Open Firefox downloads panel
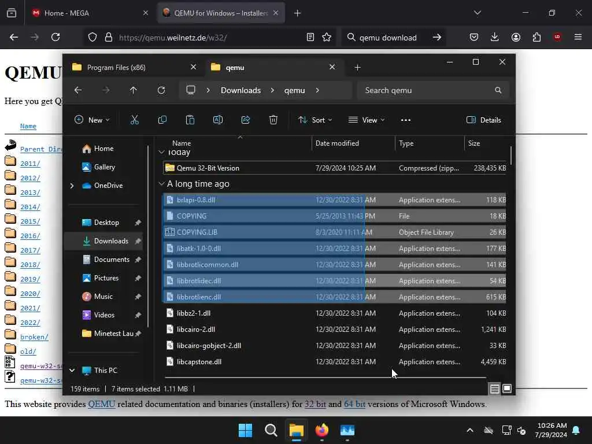This screenshot has height=444, width=592. click(x=495, y=37)
